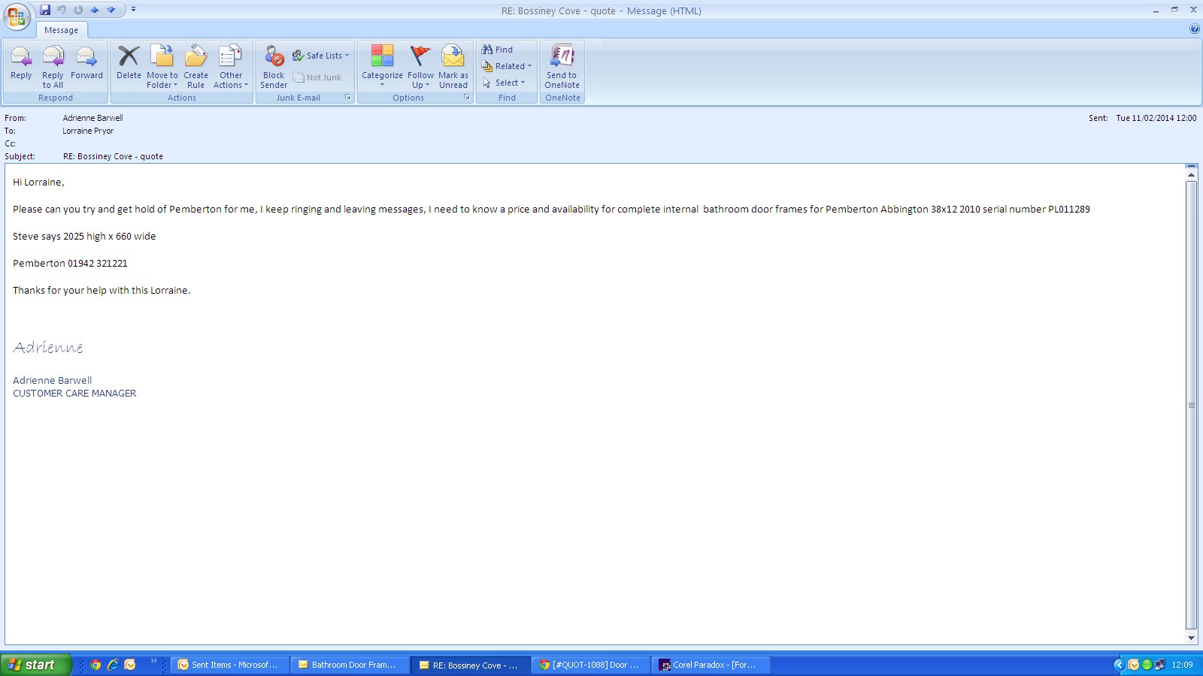Open the Safe Lists dropdown
1203x676 pixels.
321,56
